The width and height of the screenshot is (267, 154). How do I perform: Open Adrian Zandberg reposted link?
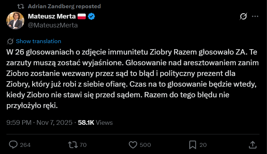coord(64,6)
